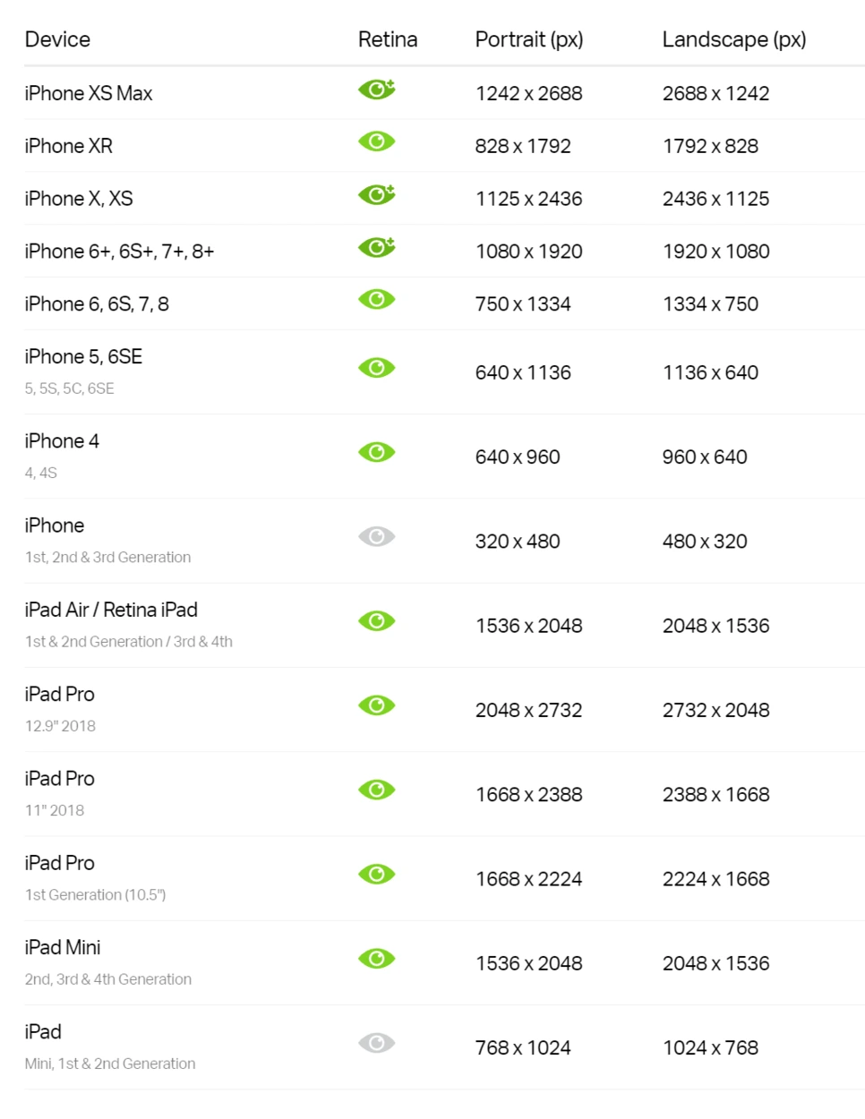
Task: Click the Retina eye icon for iPad Mini
Action: point(377,959)
